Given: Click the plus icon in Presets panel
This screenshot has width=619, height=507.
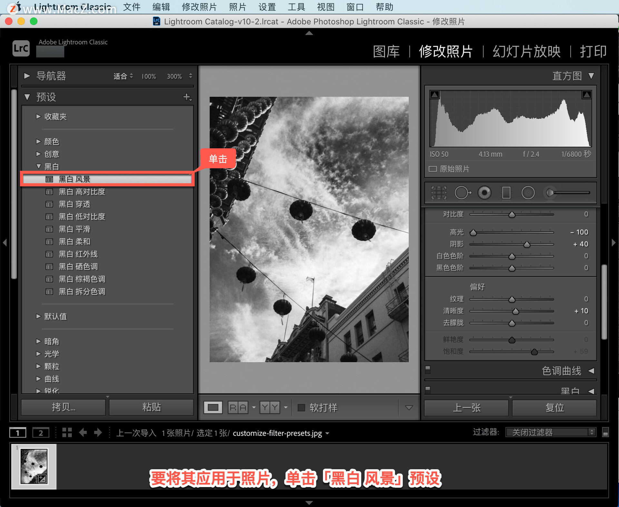Looking at the screenshot, I should 187,97.
